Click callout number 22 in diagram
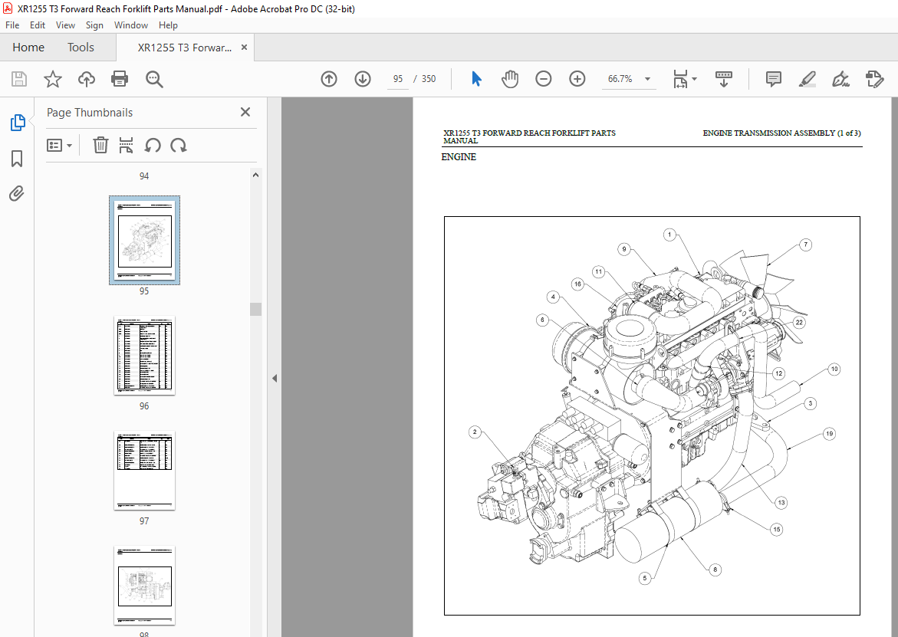 (x=799, y=323)
